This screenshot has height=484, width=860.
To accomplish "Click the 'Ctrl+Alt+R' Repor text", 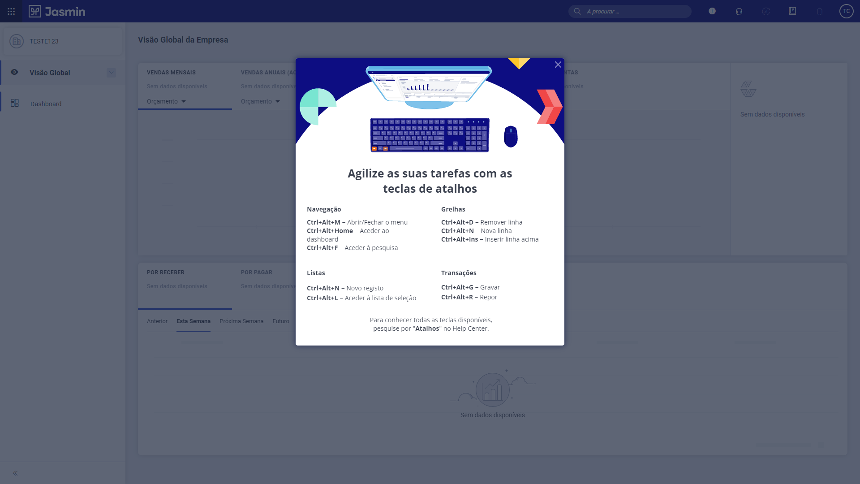I will (x=469, y=297).
